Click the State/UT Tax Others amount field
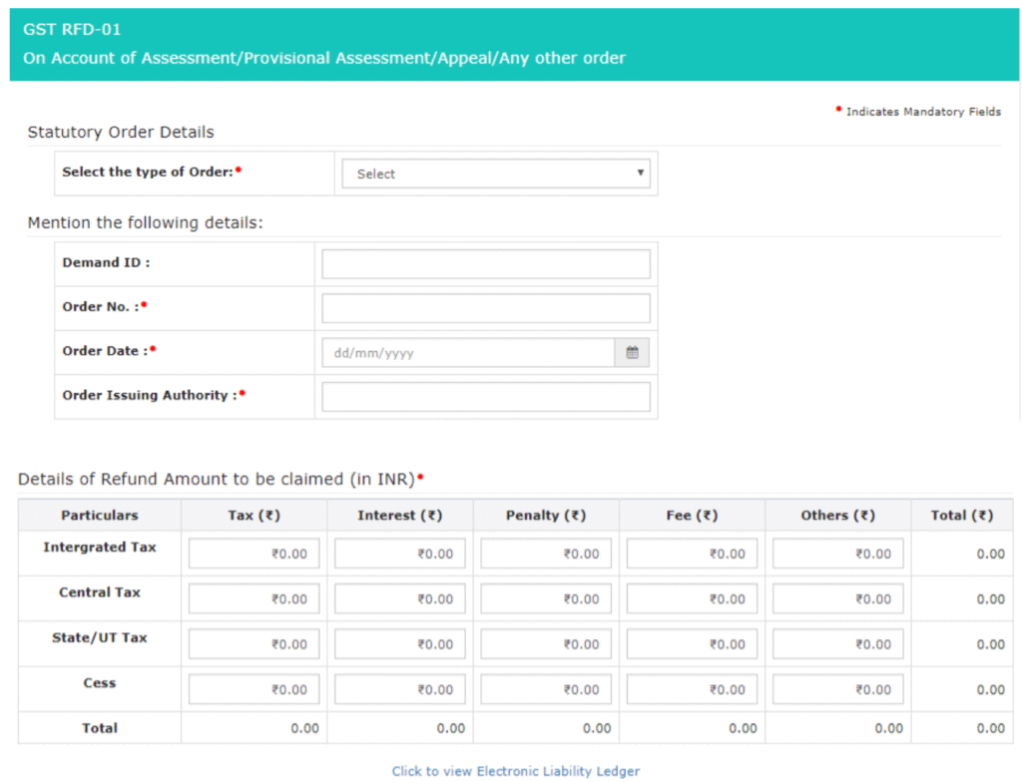This screenshot has height=782, width=1022. pos(838,644)
